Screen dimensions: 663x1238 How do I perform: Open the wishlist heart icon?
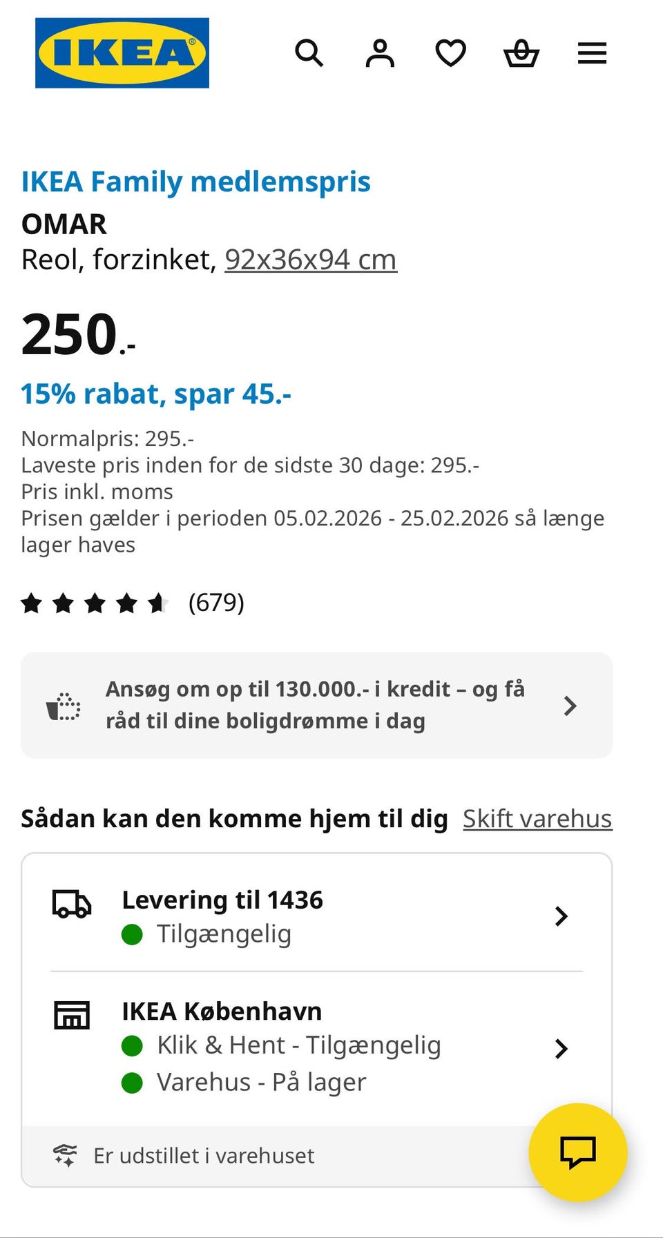pyautogui.click(x=451, y=52)
